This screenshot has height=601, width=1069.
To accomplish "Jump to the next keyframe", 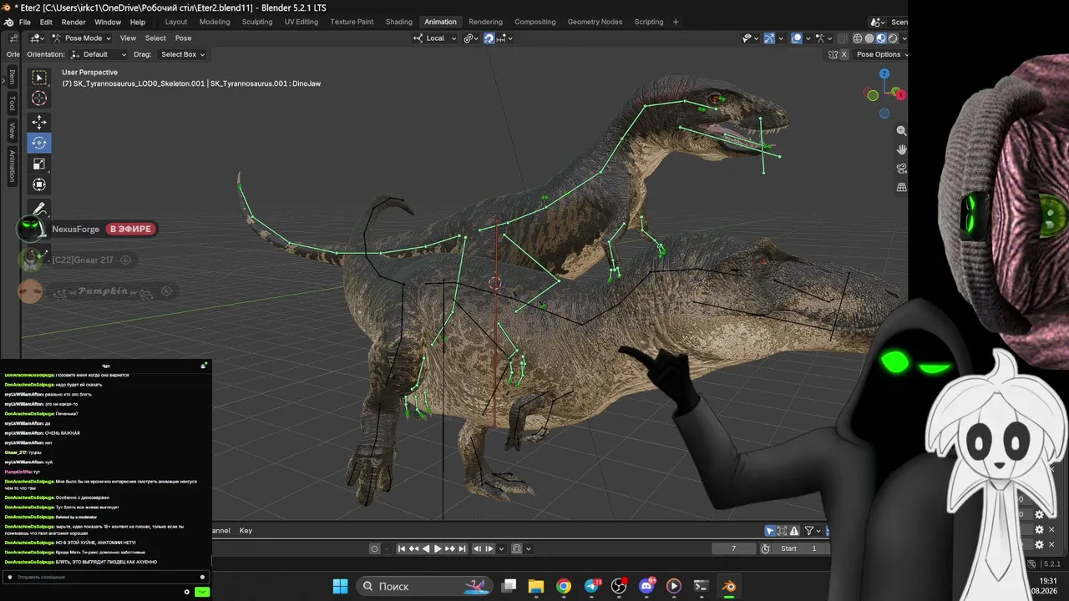I will (x=450, y=548).
